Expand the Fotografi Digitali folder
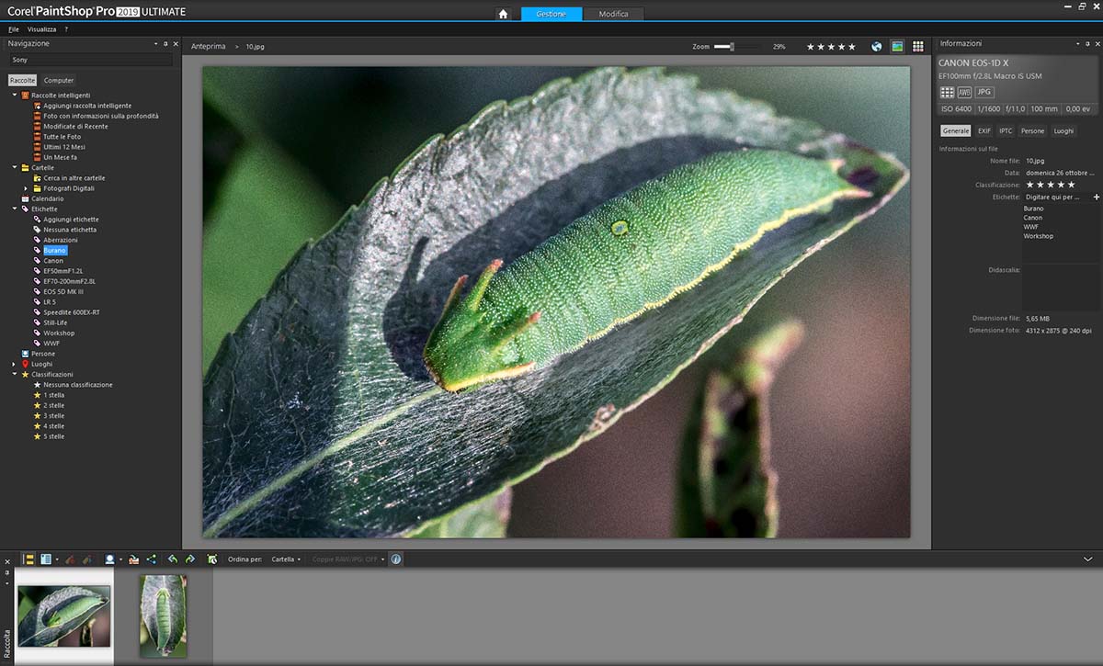 tap(26, 188)
